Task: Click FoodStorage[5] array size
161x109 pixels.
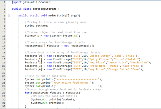Action: 82,46
